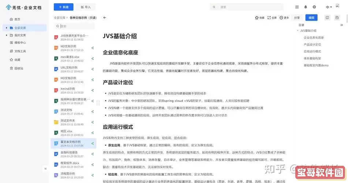
Task: Share MD文档示例 dated 2024-03-11
Action: point(93,80)
